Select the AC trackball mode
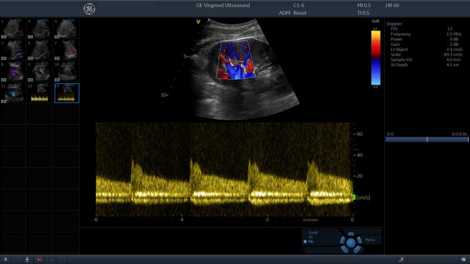Viewport: 470px width, 264px height. point(311,237)
